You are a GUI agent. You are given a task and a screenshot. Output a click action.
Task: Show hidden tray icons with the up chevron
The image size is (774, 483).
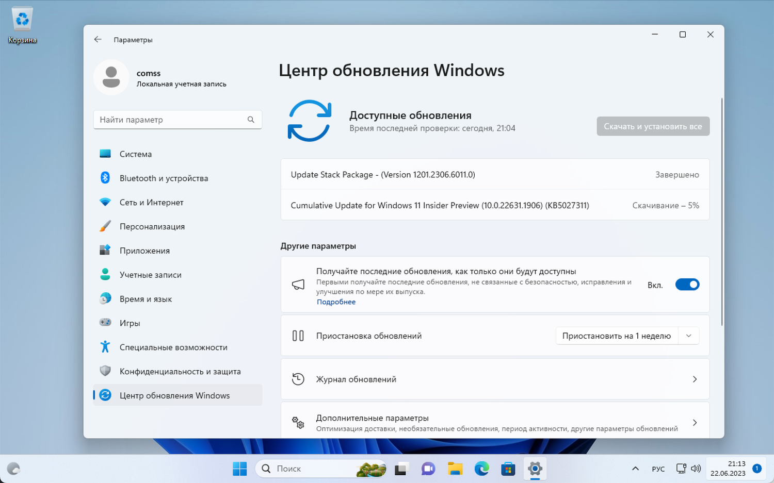[635, 469]
